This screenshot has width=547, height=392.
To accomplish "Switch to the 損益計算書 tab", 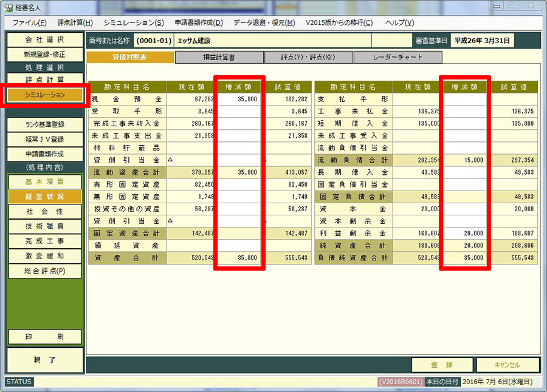I will click(219, 57).
